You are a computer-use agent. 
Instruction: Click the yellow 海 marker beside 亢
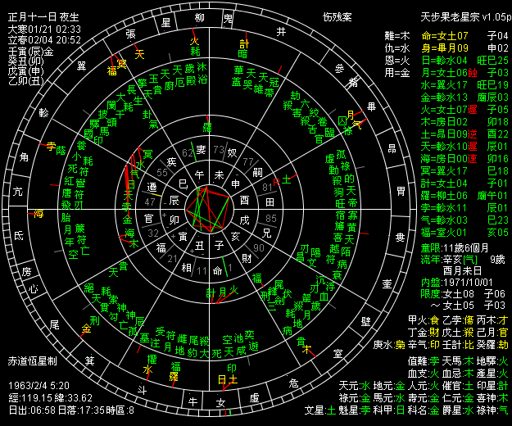tap(39, 214)
